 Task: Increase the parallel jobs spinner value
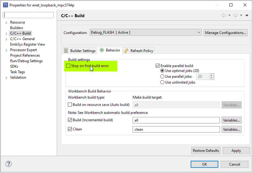click(211, 75)
